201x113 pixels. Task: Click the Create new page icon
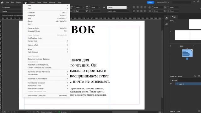199,76
